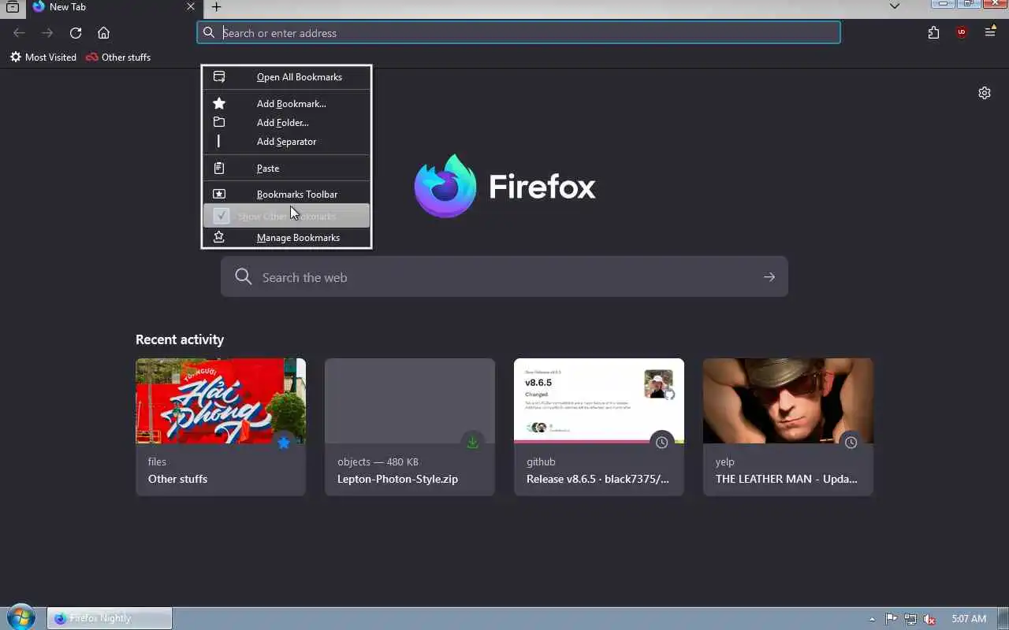
Task: Click the clock history badge on yelp card
Action: (851, 443)
